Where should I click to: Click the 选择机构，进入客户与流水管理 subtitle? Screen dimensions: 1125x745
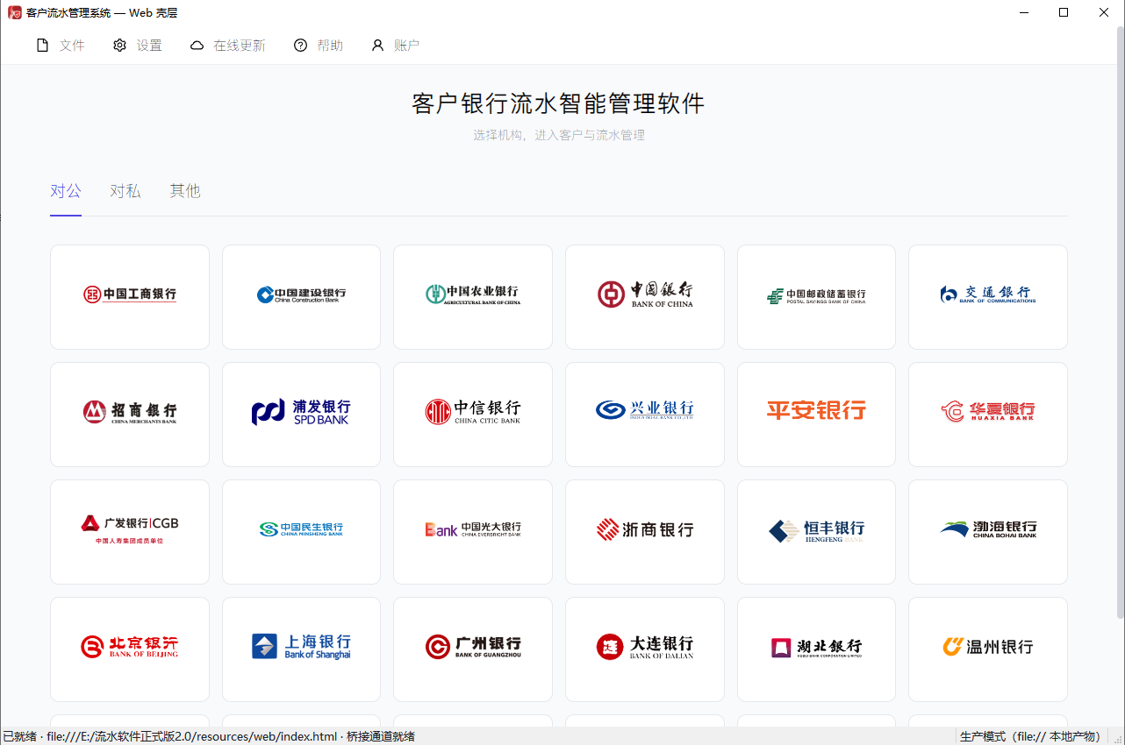[x=559, y=135]
